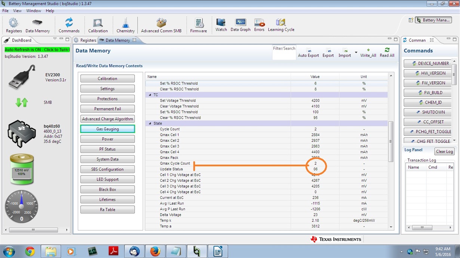Open Windows Explorer from the taskbar
Image resolution: width=460 pixels, height=258 pixels.
click(51, 252)
